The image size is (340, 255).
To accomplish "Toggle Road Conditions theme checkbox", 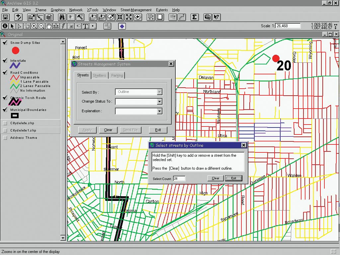I will point(5,72).
